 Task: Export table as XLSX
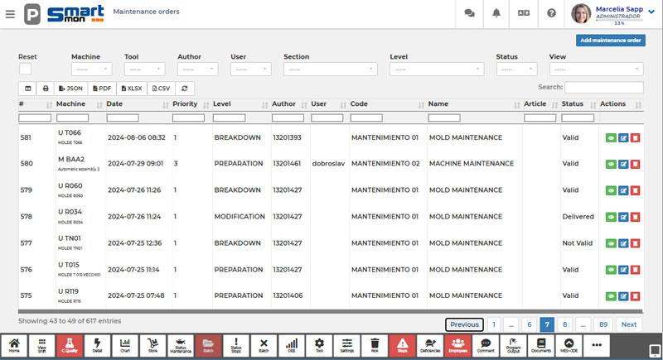(x=132, y=88)
